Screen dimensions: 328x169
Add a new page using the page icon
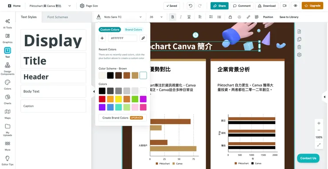click(299, 31)
